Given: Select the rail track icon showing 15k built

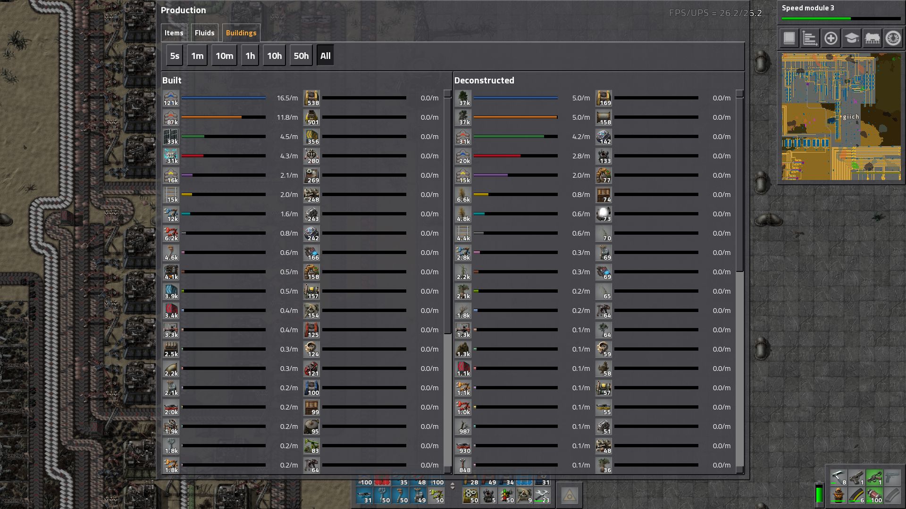Looking at the screenshot, I should tap(171, 195).
